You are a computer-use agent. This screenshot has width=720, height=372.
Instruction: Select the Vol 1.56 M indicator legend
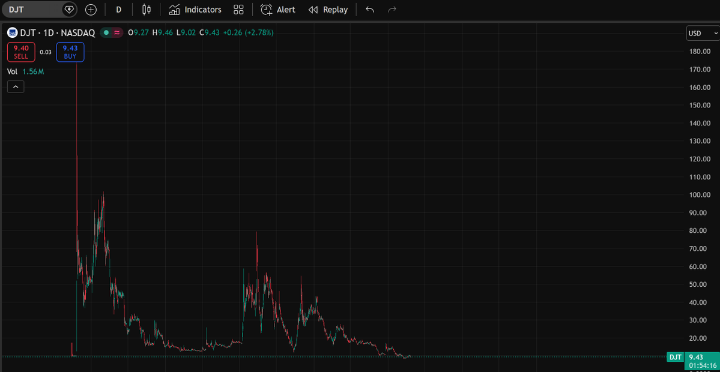[x=25, y=71]
